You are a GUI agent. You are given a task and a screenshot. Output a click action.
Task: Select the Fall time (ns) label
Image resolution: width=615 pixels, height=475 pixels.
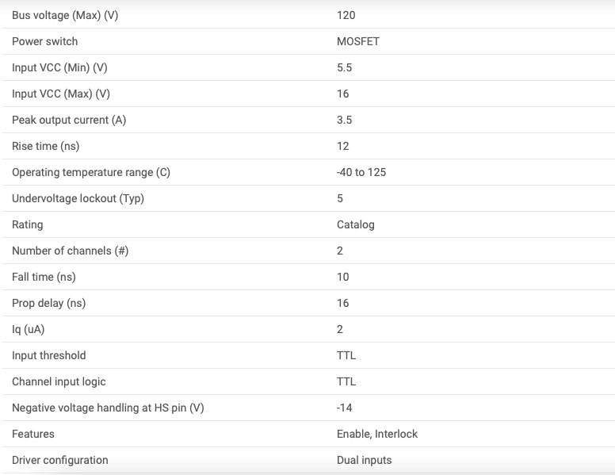(44, 277)
